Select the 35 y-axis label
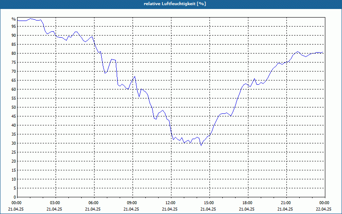 pos(14,134)
